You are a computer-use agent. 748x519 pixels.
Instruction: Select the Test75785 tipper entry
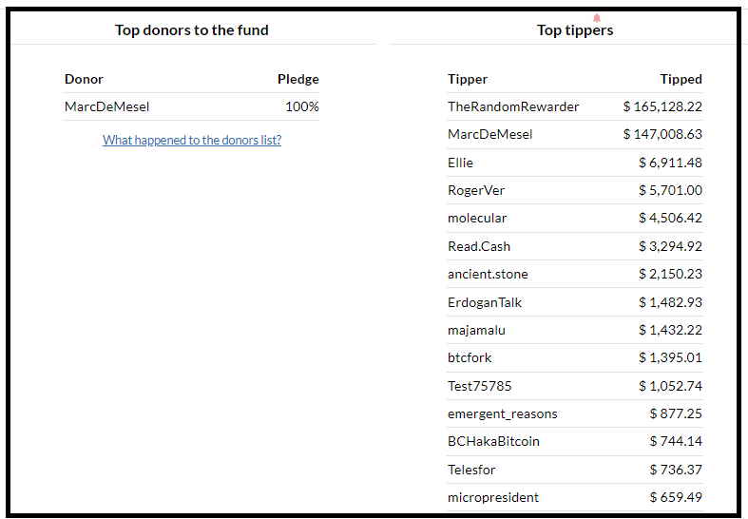[x=479, y=386]
